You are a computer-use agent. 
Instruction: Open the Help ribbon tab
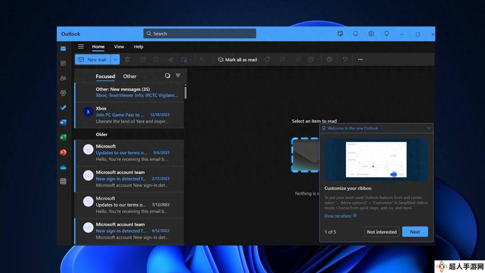(x=138, y=47)
